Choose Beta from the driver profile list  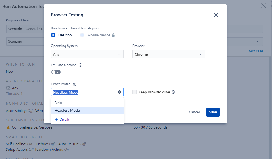(x=58, y=103)
